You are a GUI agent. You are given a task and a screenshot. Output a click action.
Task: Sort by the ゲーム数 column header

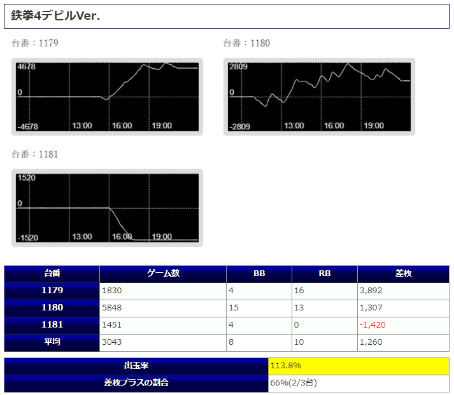point(163,274)
